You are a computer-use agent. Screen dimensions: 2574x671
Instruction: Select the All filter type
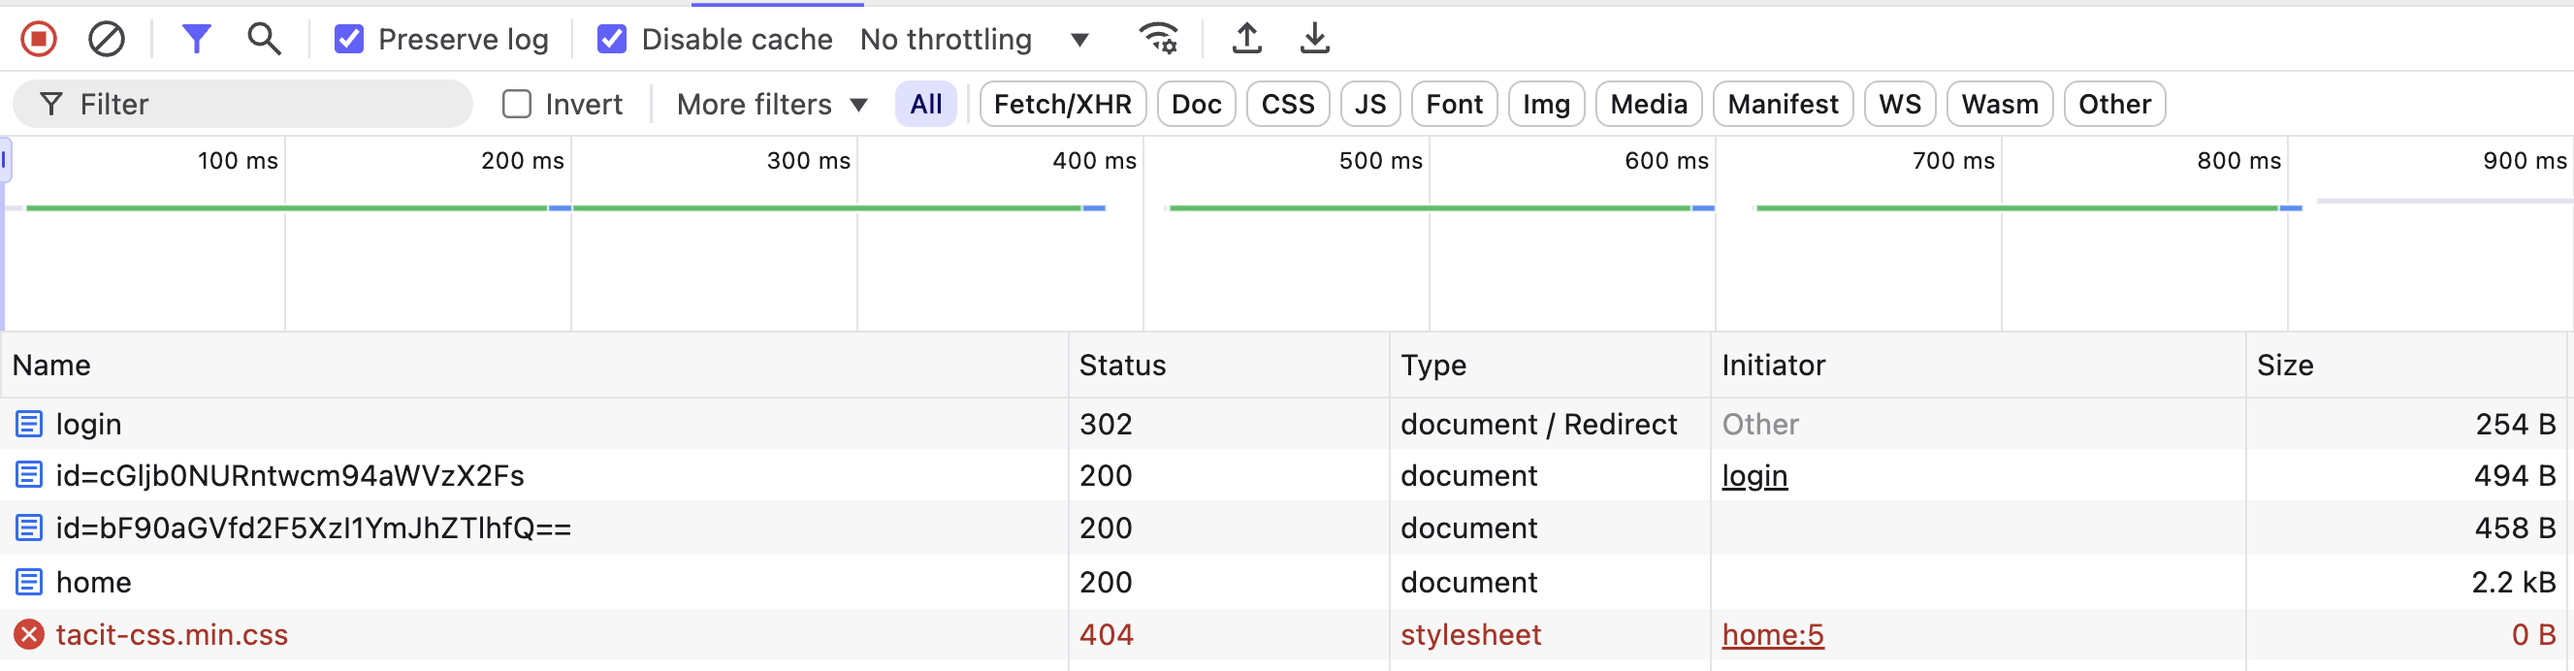click(925, 104)
